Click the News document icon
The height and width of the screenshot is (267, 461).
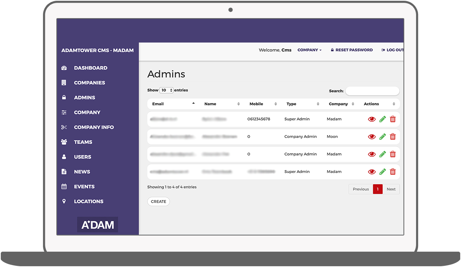click(64, 172)
